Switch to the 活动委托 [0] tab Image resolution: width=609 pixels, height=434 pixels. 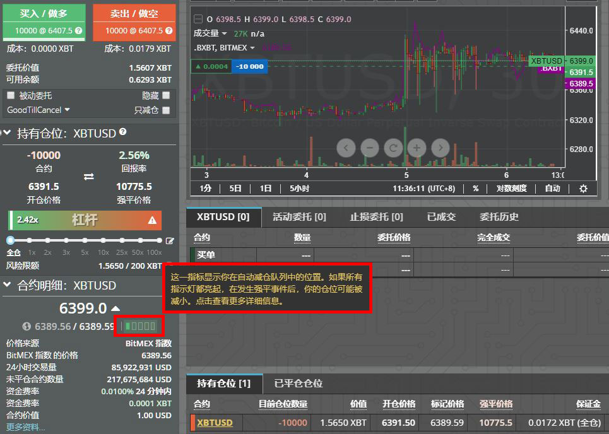pyautogui.click(x=299, y=217)
